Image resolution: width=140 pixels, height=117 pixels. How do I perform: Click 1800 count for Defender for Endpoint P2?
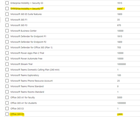pos(120,42)
